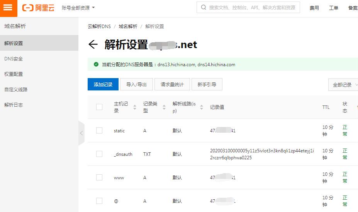This screenshot has width=358, height=212.
Task: Click the 请求量统计 button
Action: pyautogui.click(x=172, y=84)
